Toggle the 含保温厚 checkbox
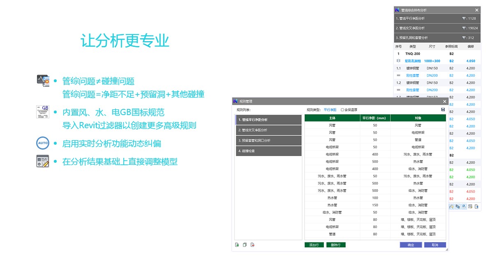Screen dimensions: 501x261 (x=343, y=110)
